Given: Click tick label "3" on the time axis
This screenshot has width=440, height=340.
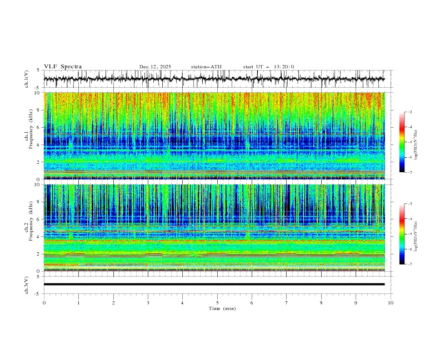Looking at the screenshot, I should pyautogui.click(x=148, y=303).
